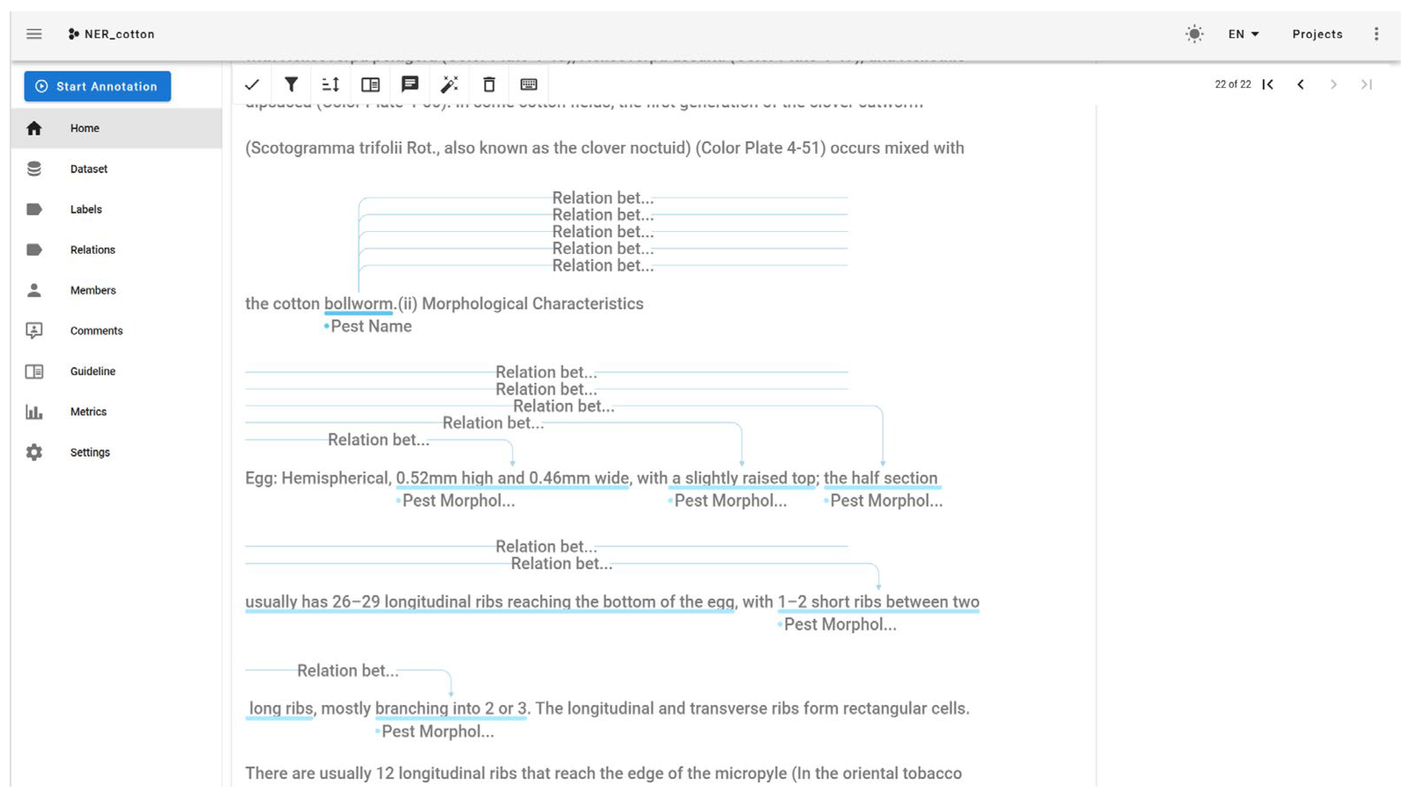Click the auto-labeling magic wand icon

point(450,85)
